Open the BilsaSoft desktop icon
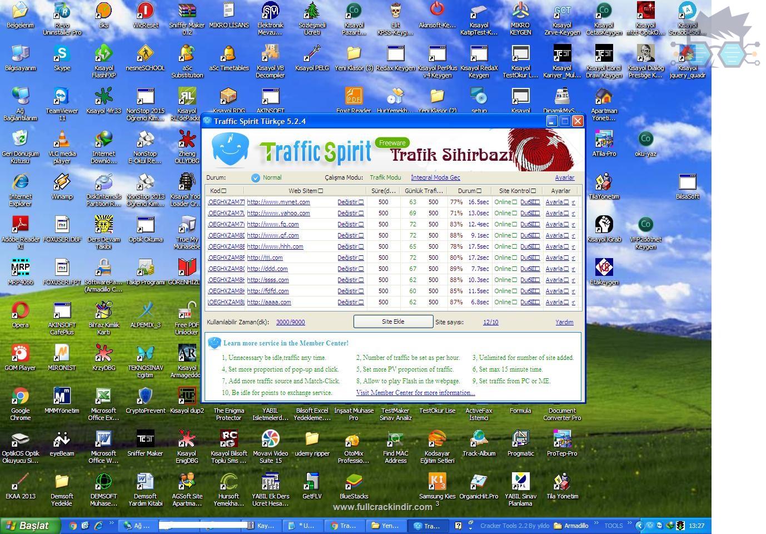Viewport: 766px width, 534px height. click(x=687, y=186)
